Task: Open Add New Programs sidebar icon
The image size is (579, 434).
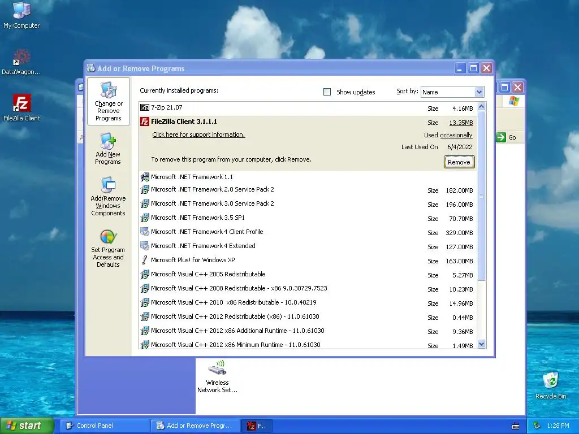Action: pos(108,149)
